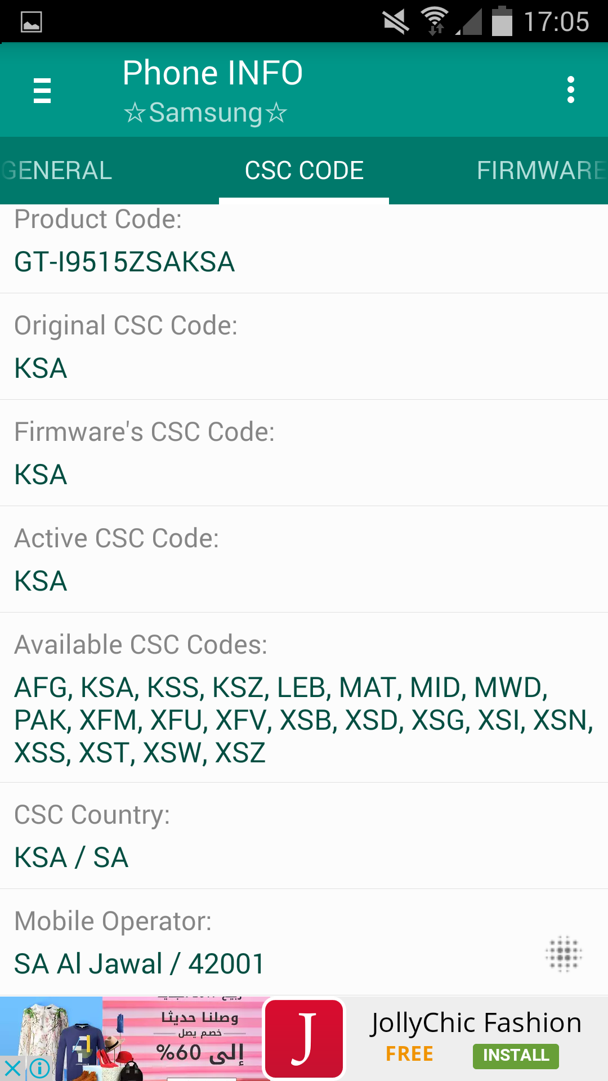Screen dimensions: 608x1081
Task: Tap the JollyChic red J logo
Action: tap(304, 1039)
